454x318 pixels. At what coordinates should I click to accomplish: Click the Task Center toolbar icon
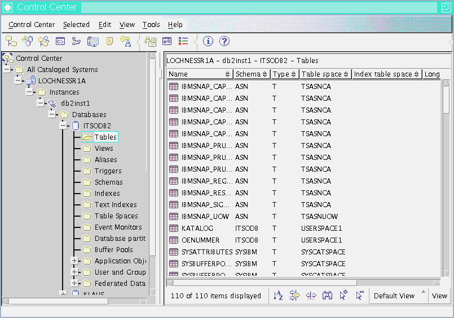[76, 41]
